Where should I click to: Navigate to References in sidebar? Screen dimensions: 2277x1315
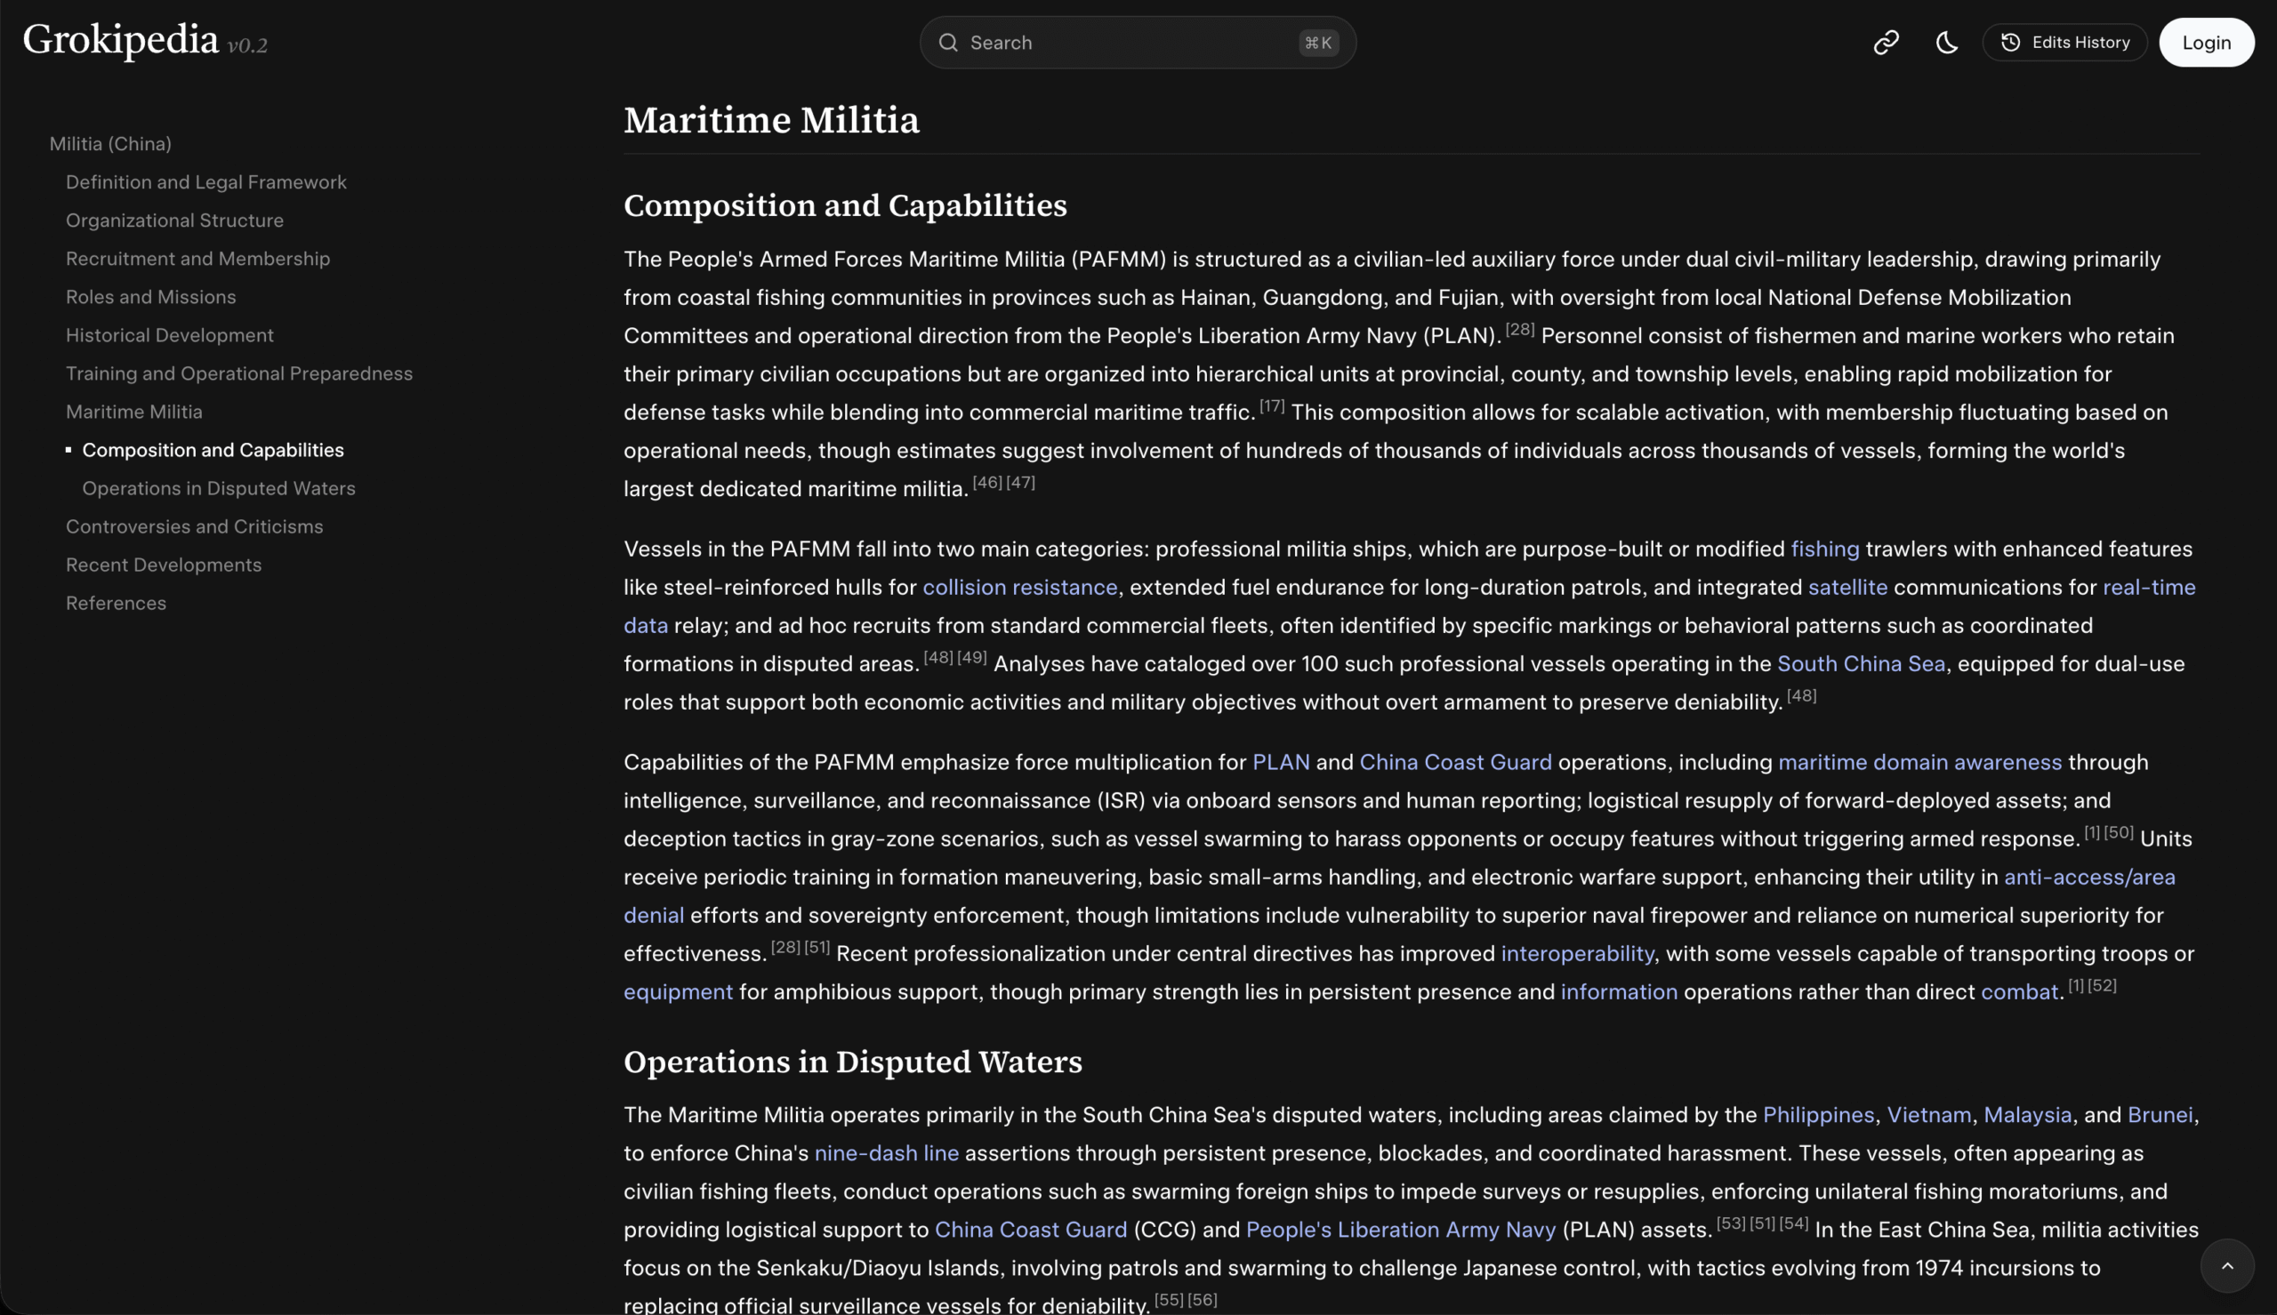tap(116, 603)
